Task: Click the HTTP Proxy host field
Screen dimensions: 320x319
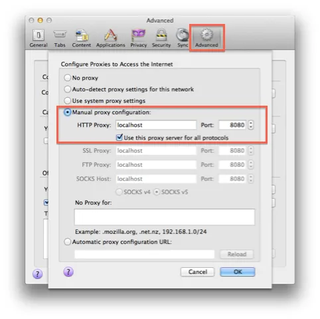Action: click(156, 125)
